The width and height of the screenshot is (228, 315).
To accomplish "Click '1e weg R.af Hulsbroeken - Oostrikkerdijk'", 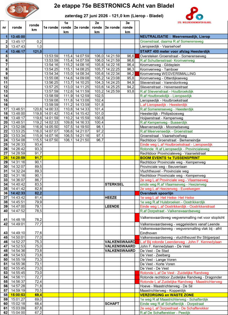I will [172, 202].
